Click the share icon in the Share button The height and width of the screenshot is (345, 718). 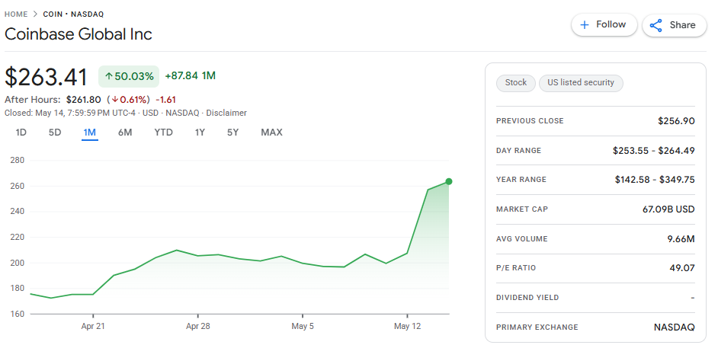(656, 25)
